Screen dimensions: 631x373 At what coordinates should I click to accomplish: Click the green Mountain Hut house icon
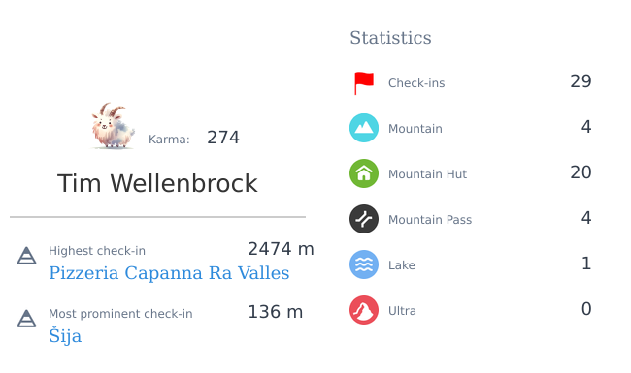tap(364, 173)
